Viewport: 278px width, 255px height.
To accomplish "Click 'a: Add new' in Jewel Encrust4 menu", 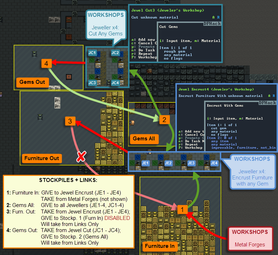I will (x=191, y=131).
